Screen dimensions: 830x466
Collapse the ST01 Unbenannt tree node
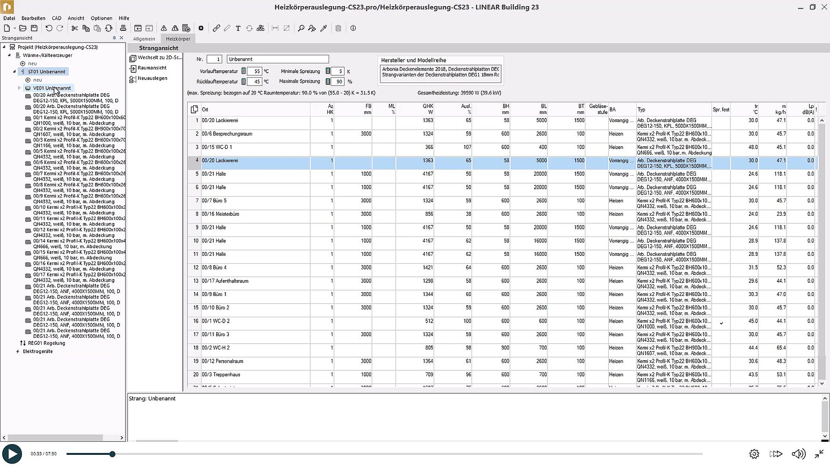(x=14, y=72)
